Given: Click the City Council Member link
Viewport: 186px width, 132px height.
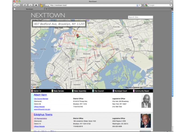Looking at the screenshot, I should tap(41, 99).
